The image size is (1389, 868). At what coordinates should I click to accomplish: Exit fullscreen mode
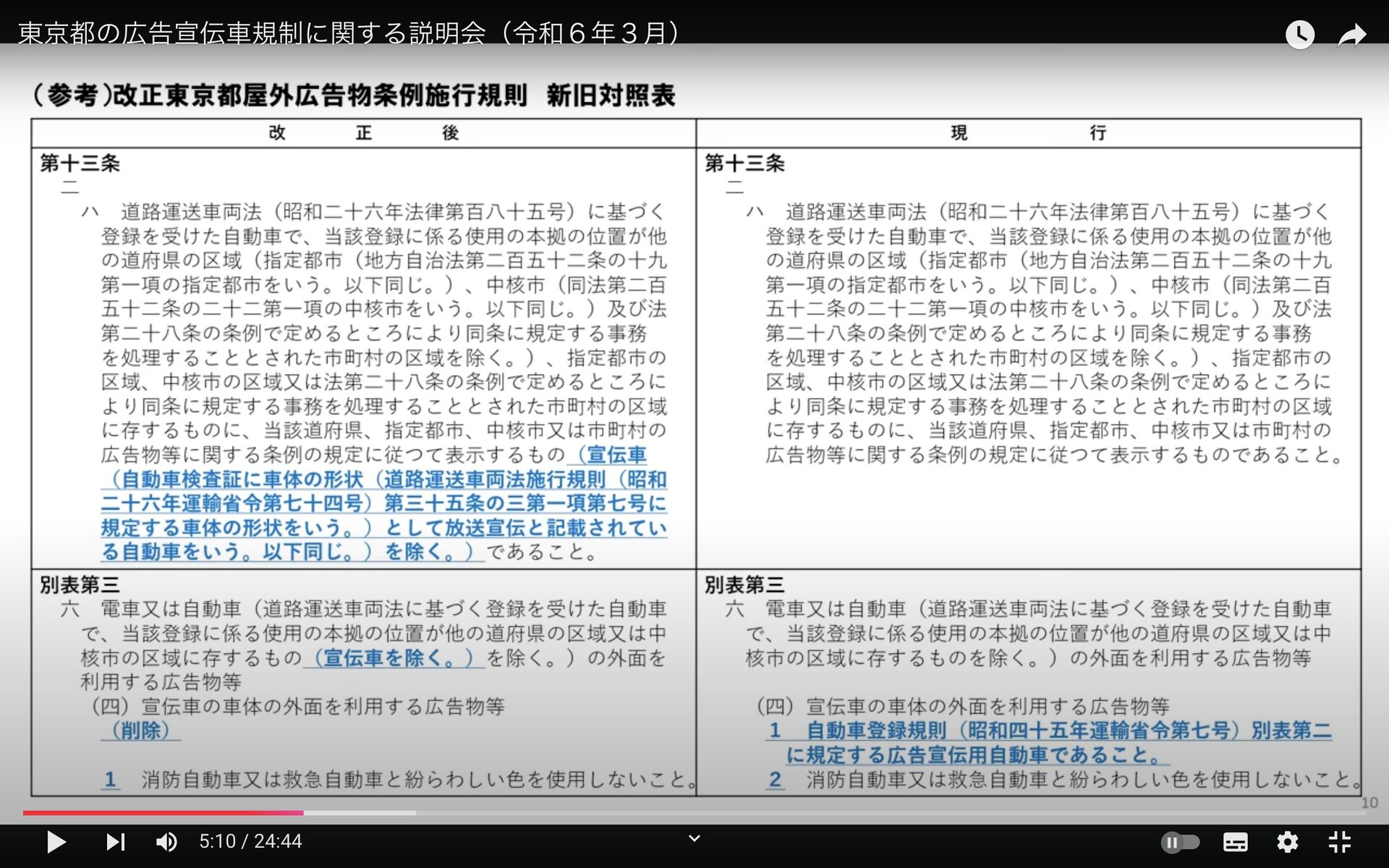1340,842
